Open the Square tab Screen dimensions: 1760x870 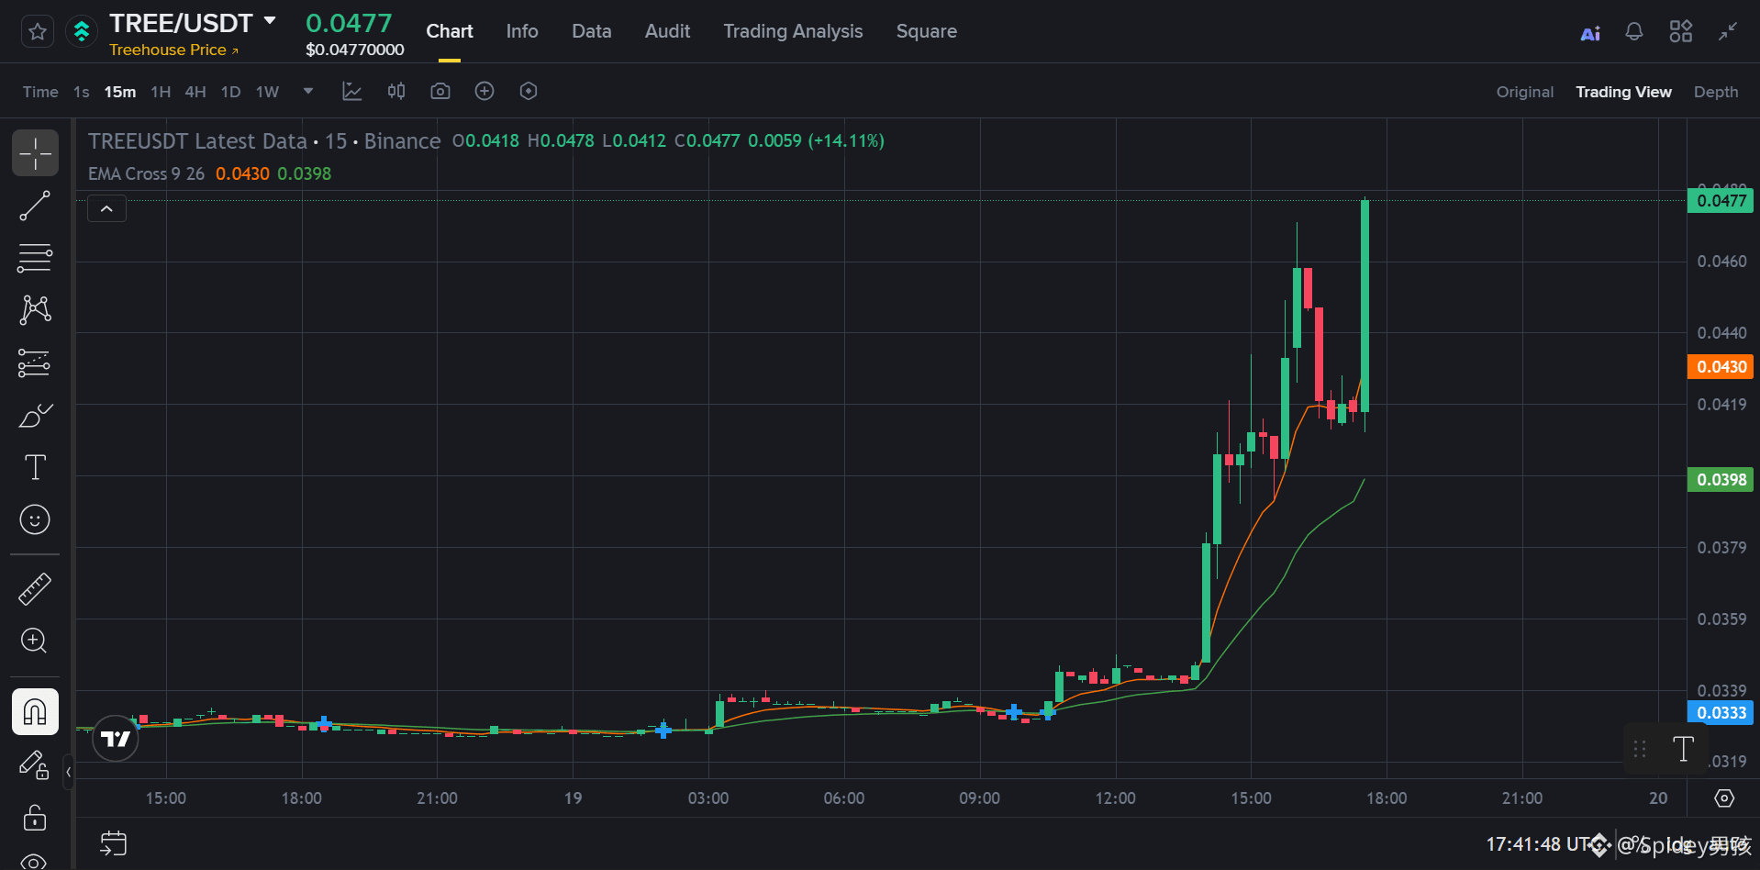click(x=927, y=31)
